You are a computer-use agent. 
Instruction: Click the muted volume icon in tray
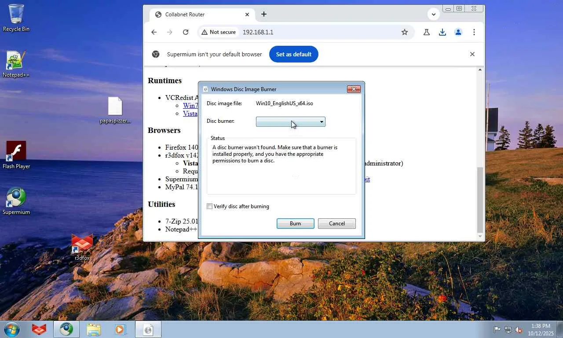click(x=519, y=329)
